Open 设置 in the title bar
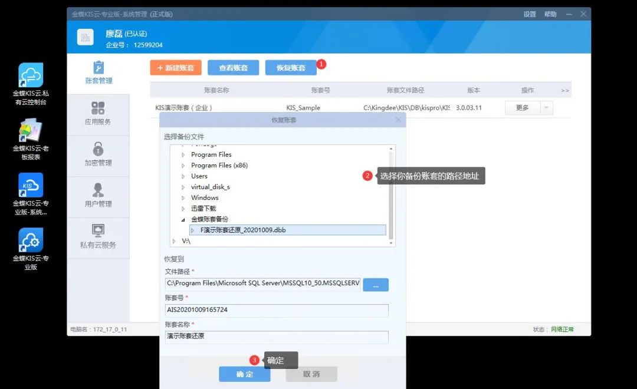Viewport: 637px width, 389px height. tap(530, 14)
